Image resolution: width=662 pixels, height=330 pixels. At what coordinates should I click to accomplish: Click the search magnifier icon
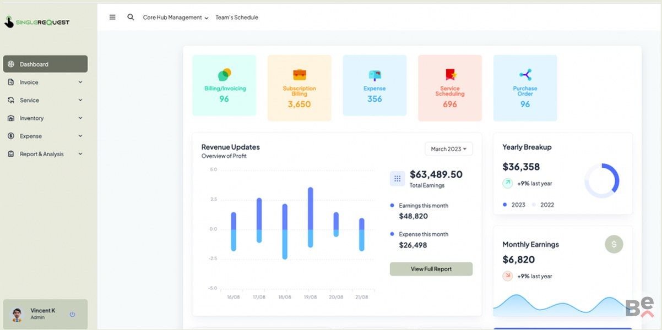pos(131,17)
